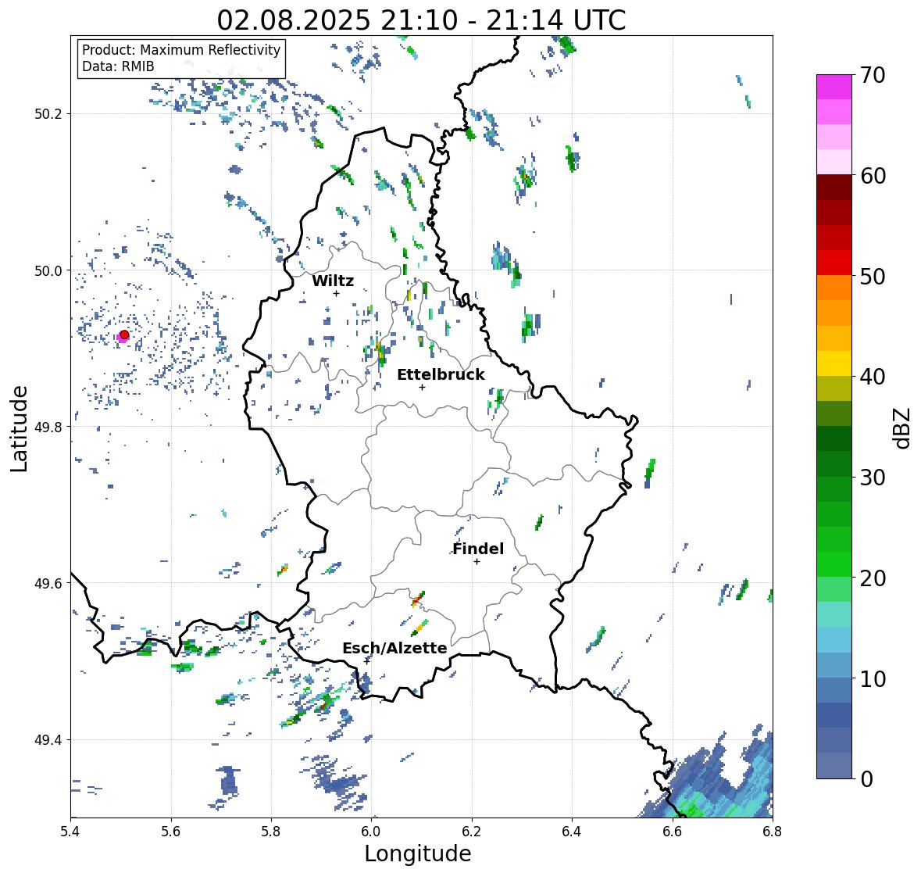The height and width of the screenshot is (873, 921).
Task: Select the Ettelbruck city label
Action: pyautogui.click(x=441, y=375)
